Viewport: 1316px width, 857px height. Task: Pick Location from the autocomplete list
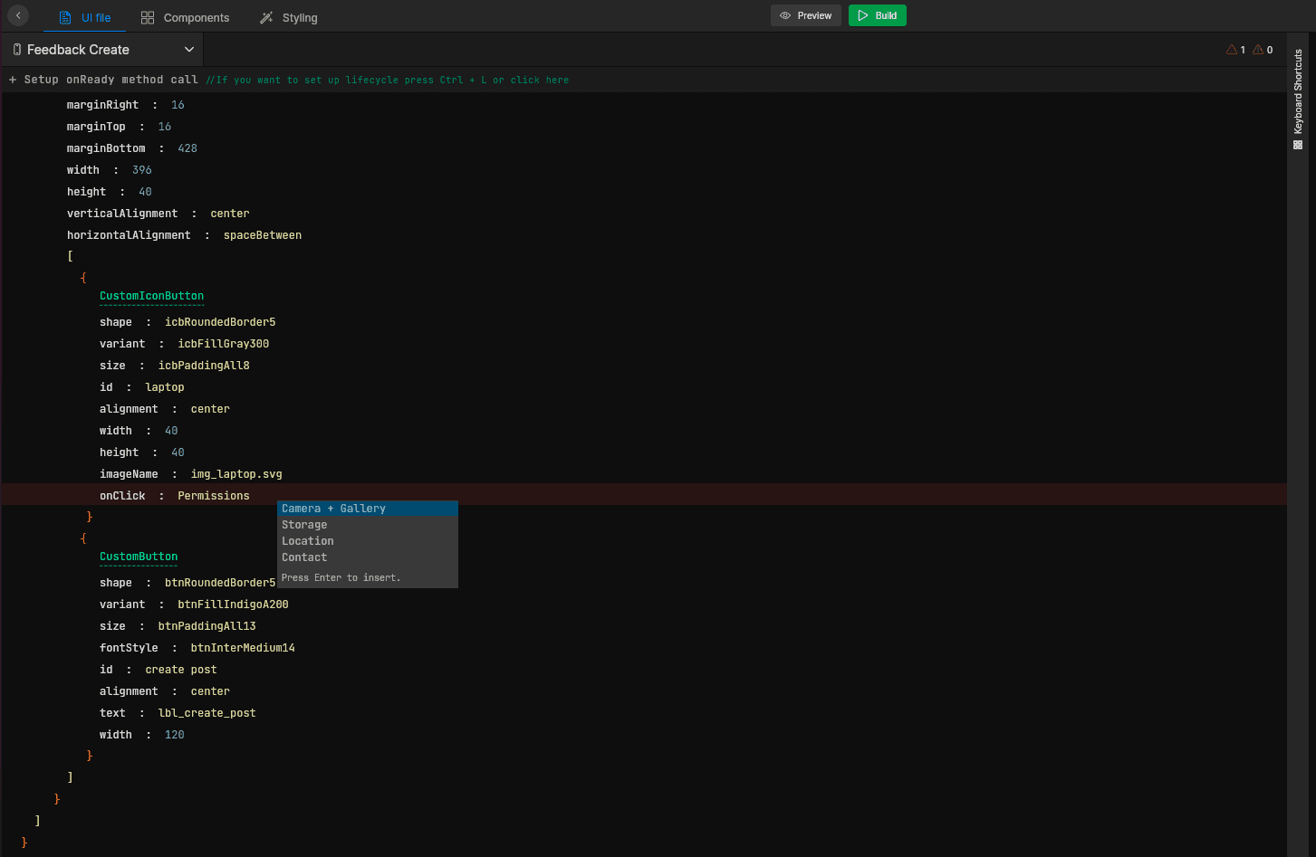tap(308, 541)
